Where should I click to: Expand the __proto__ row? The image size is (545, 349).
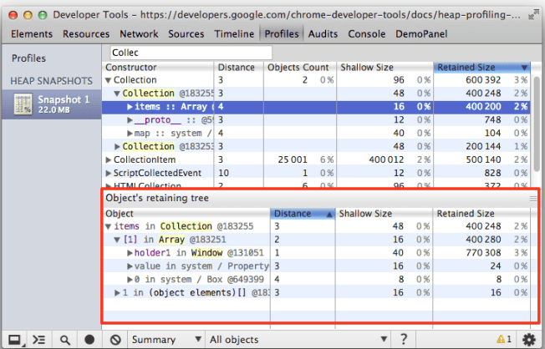click(130, 120)
